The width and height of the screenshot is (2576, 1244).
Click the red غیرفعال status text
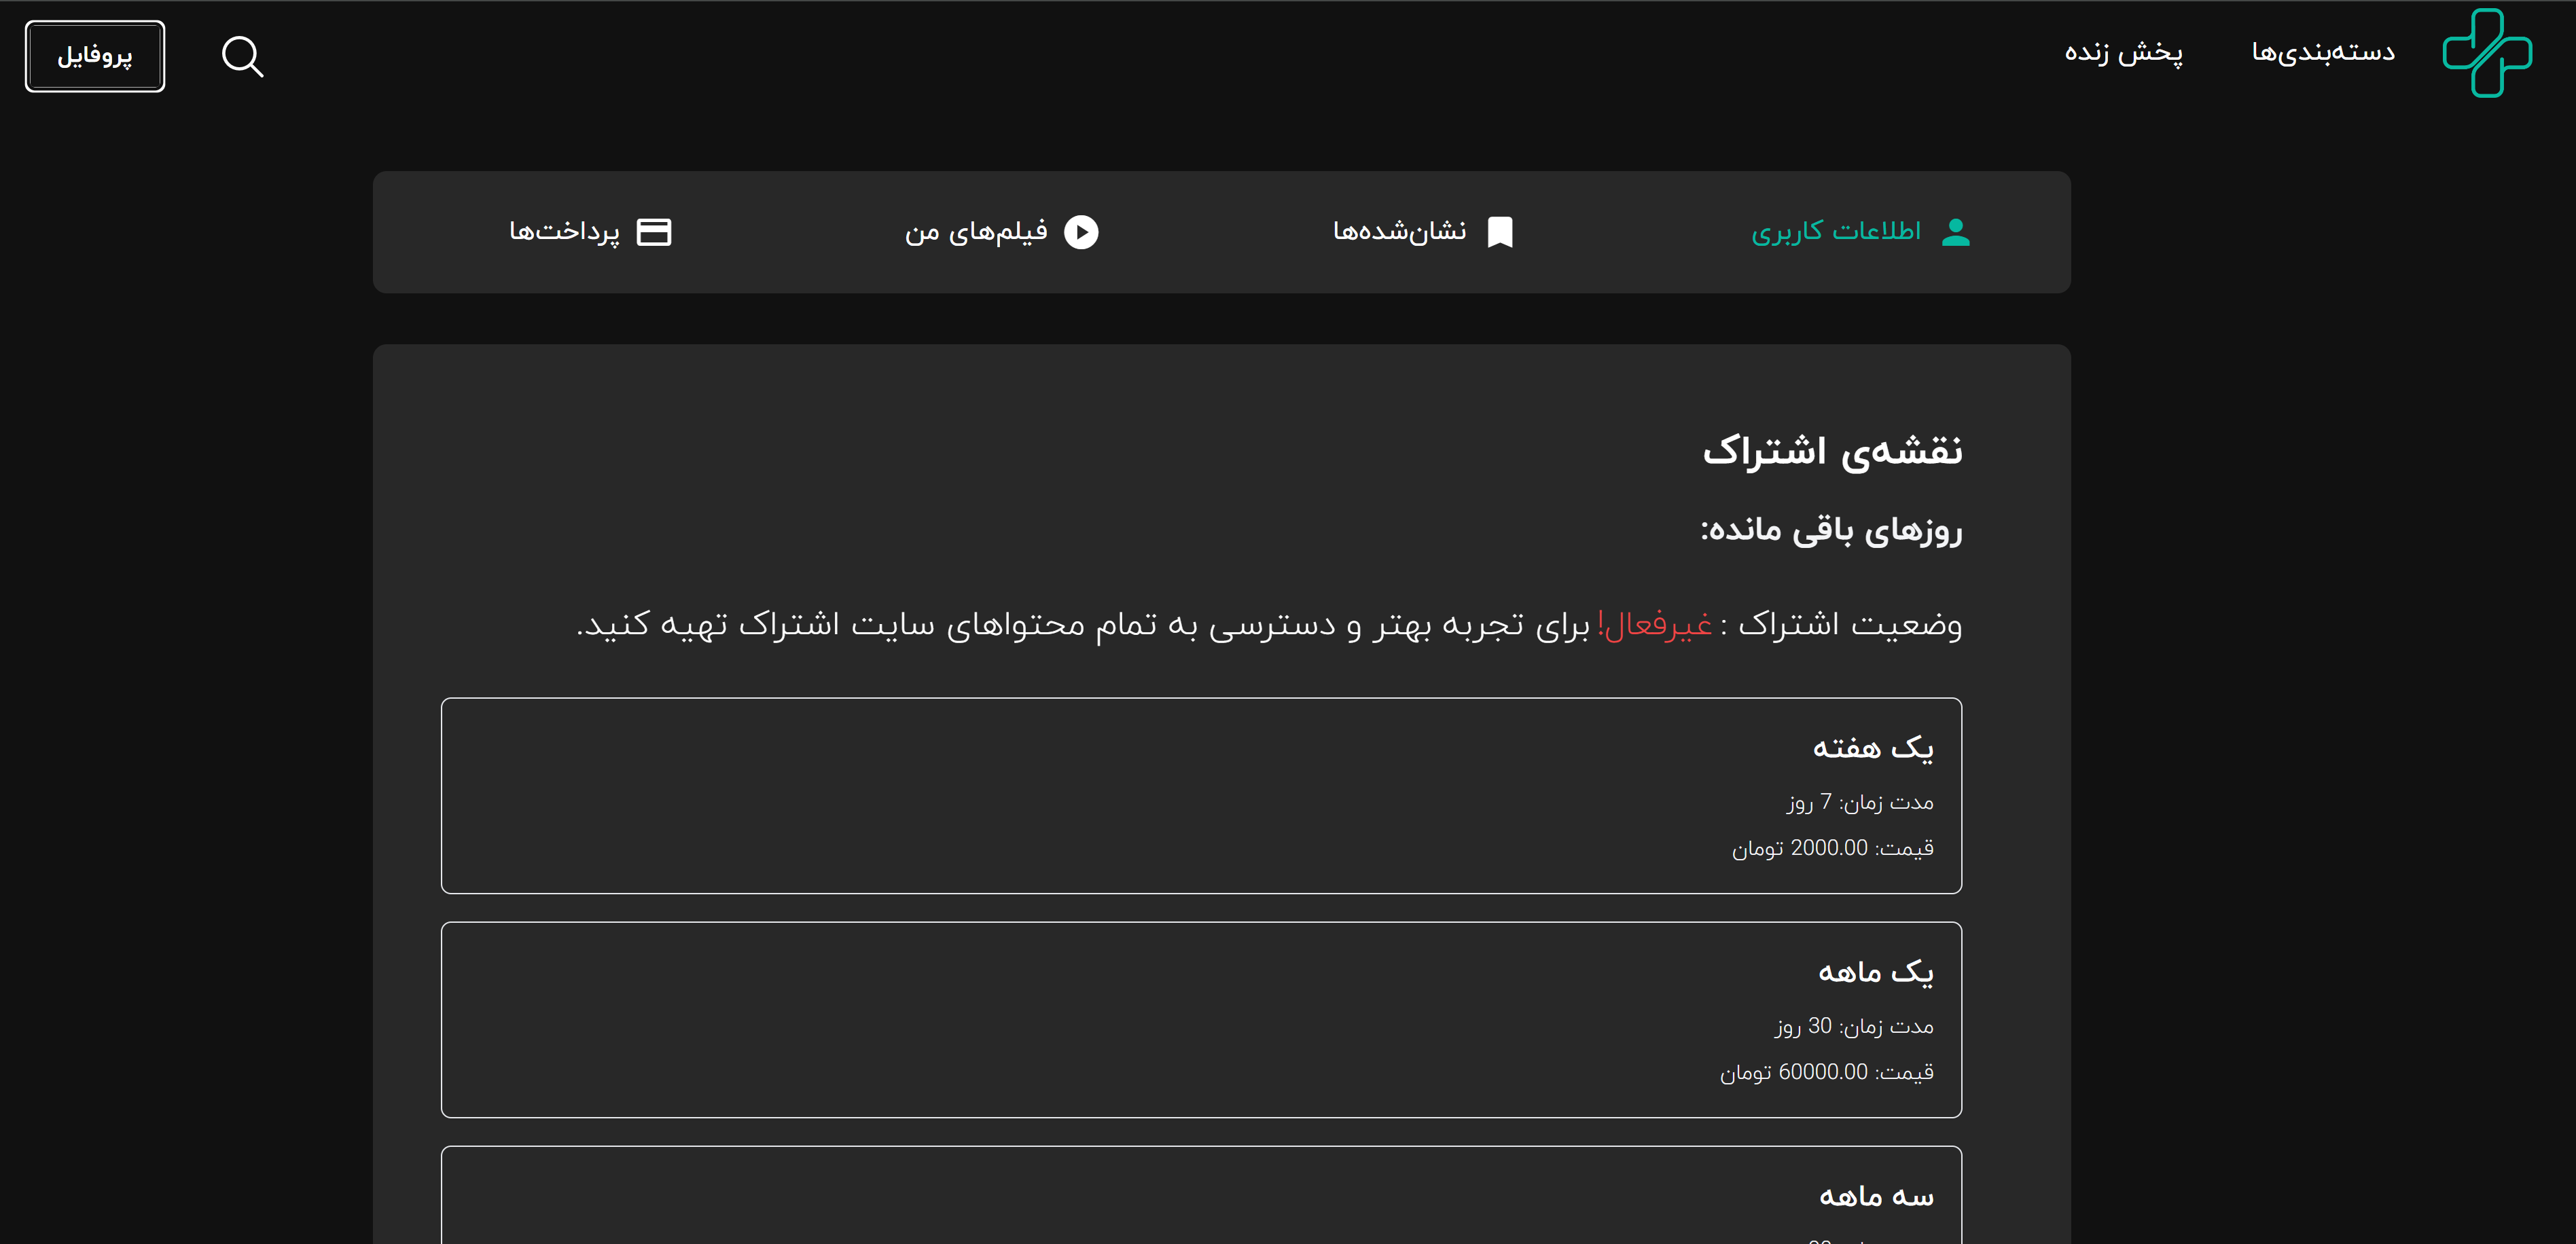1655,623
